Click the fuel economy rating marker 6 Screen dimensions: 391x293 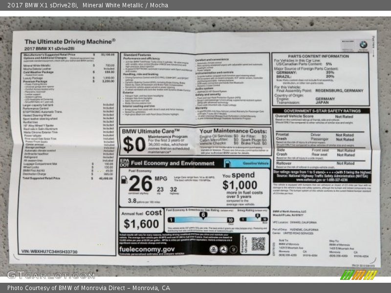[203, 215]
